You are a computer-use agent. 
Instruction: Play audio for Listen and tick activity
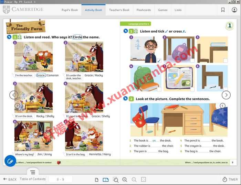[136, 31]
